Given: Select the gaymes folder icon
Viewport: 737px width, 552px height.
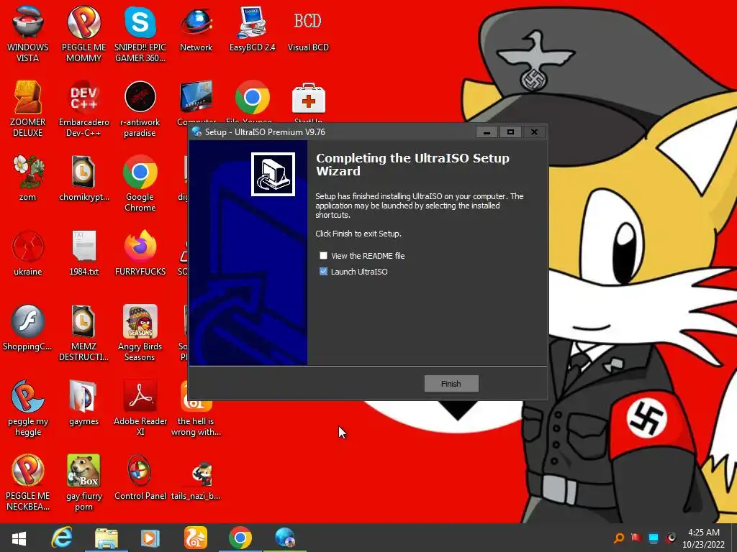Looking at the screenshot, I should 83,402.
